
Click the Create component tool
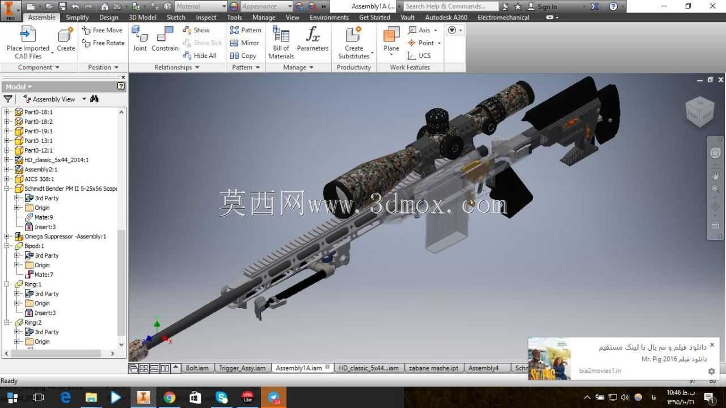click(x=66, y=40)
